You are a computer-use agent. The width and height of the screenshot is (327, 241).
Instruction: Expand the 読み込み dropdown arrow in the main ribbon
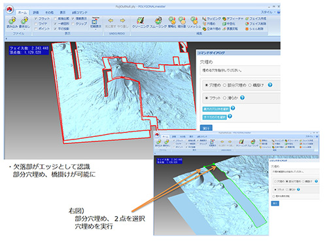12,29
